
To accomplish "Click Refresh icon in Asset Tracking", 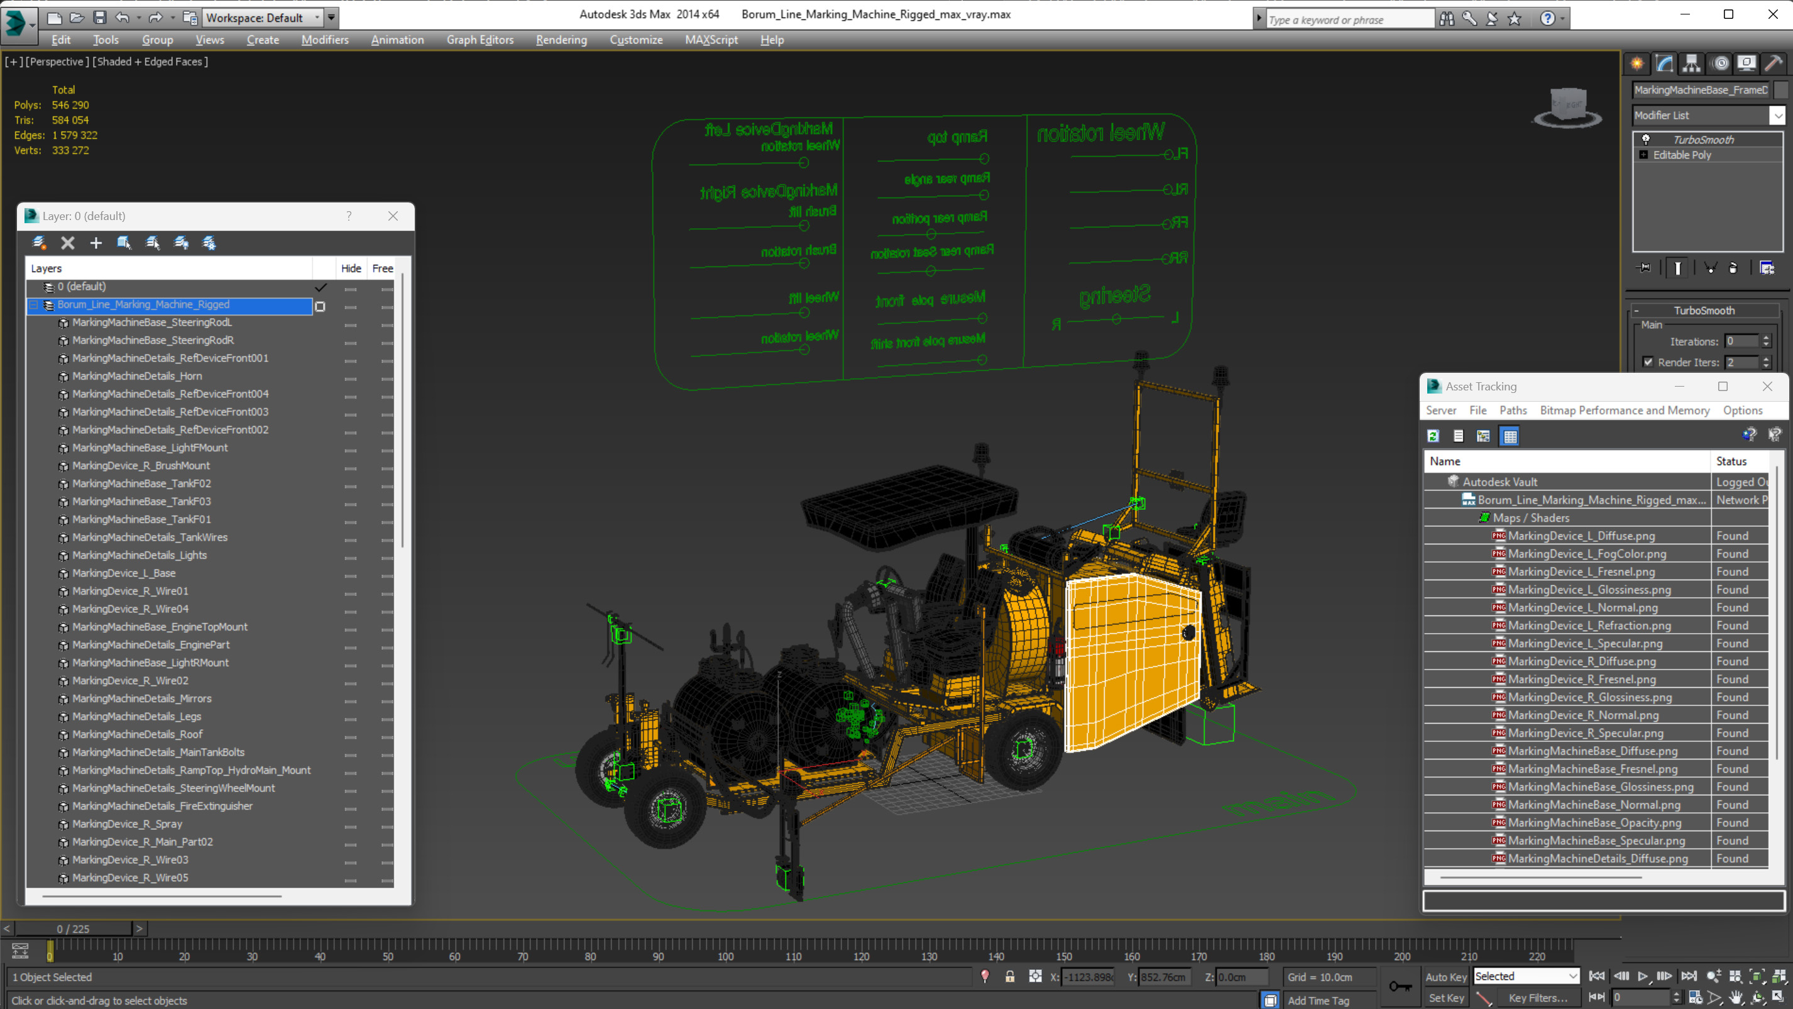I will pos(1432,436).
